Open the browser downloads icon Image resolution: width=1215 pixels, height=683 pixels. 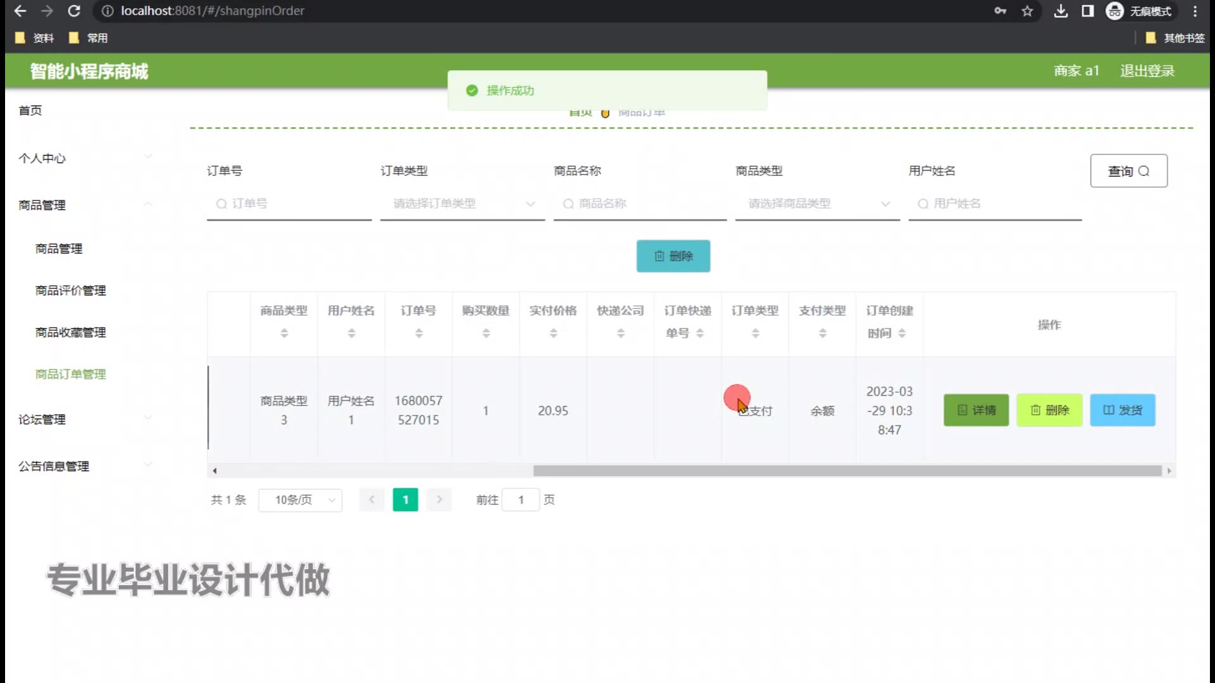coord(1061,11)
